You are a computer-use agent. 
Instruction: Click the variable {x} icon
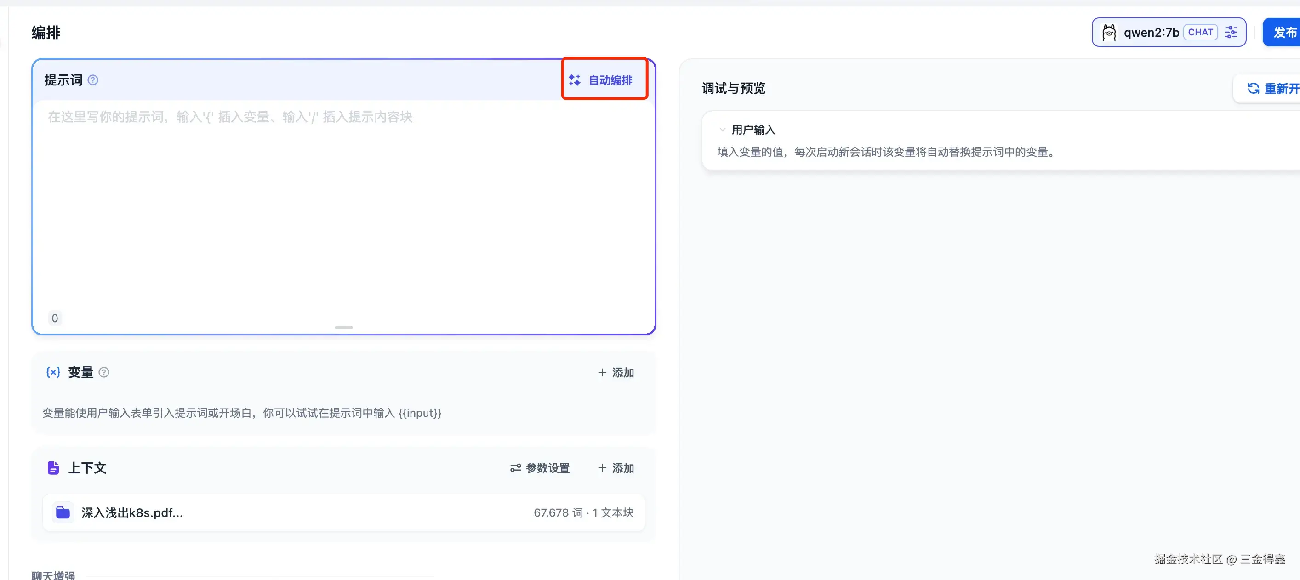point(53,372)
